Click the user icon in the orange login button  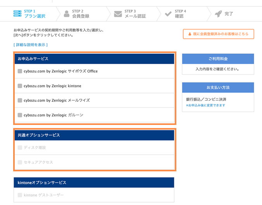(x=190, y=34)
